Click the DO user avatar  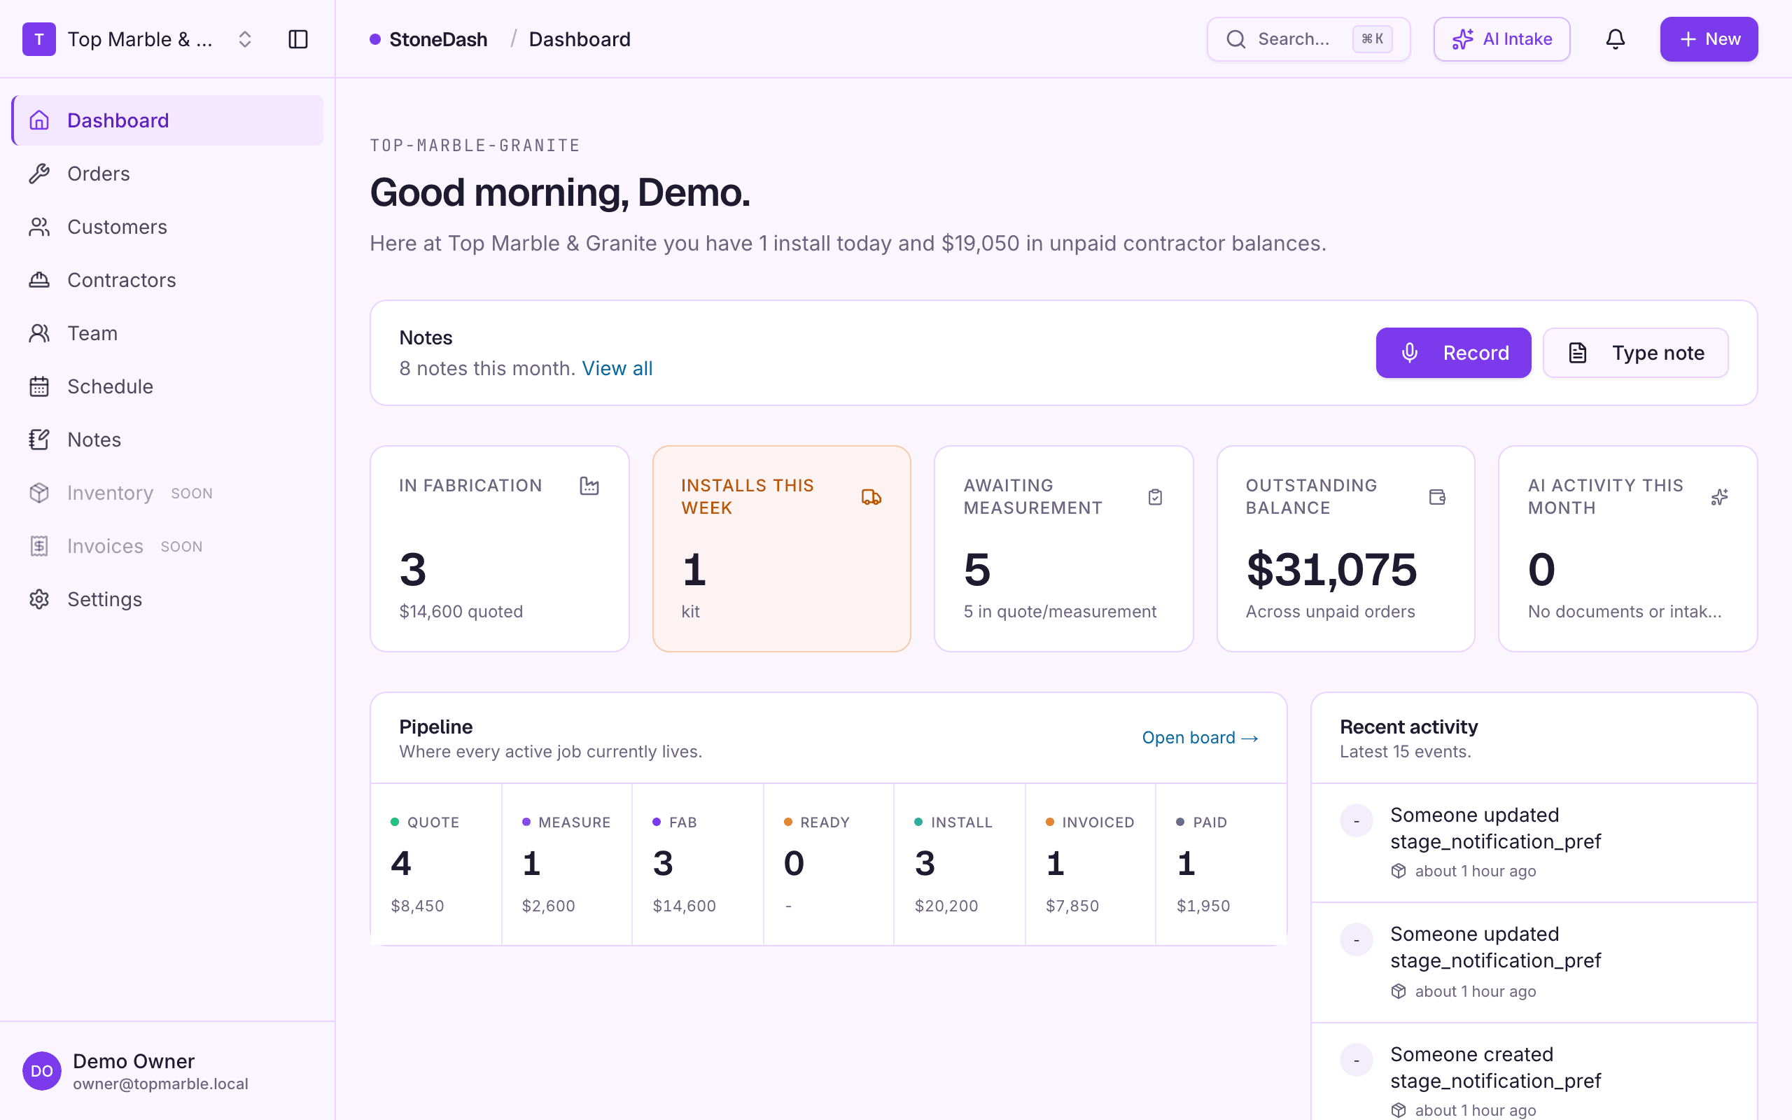click(41, 1071)
